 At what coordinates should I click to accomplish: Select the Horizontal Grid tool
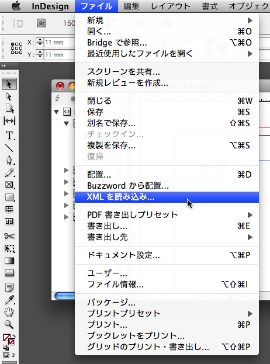[9, 209]
